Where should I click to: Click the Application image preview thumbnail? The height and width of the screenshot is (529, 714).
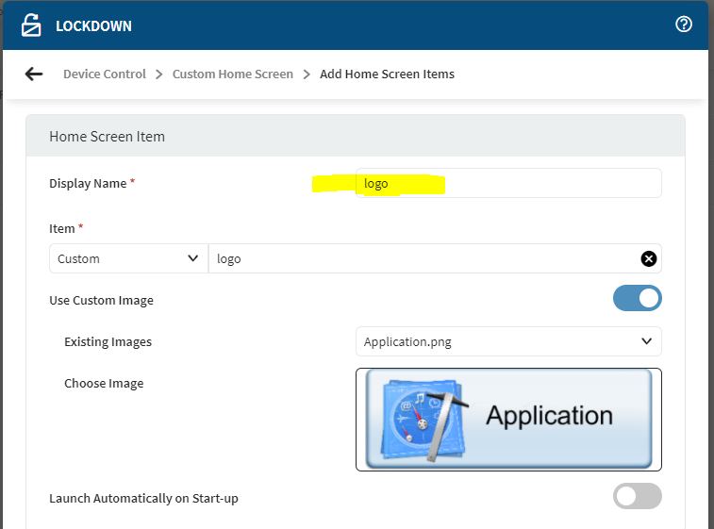508,419
